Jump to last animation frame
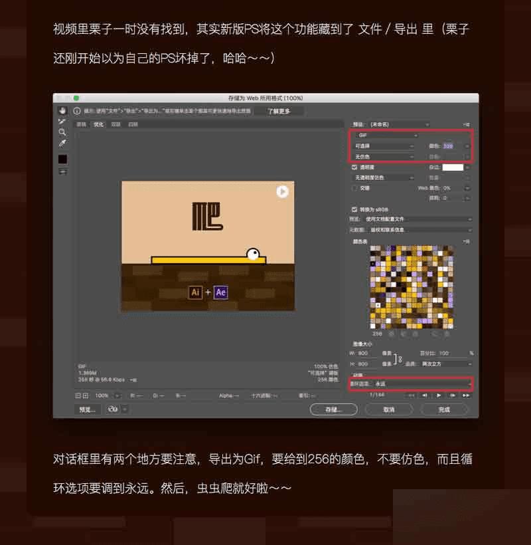This screenshot has height=545, width=531. pos(466,395)
